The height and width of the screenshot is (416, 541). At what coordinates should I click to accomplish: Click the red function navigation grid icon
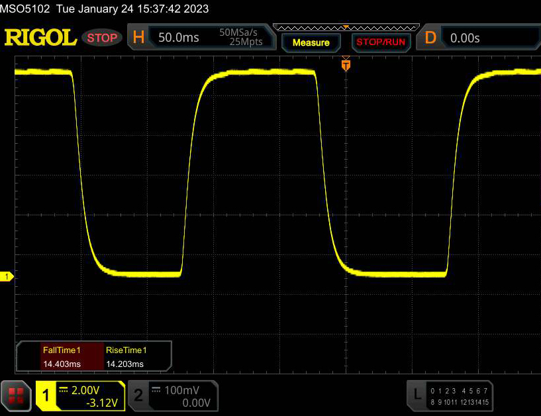click(x=16, y=396)
